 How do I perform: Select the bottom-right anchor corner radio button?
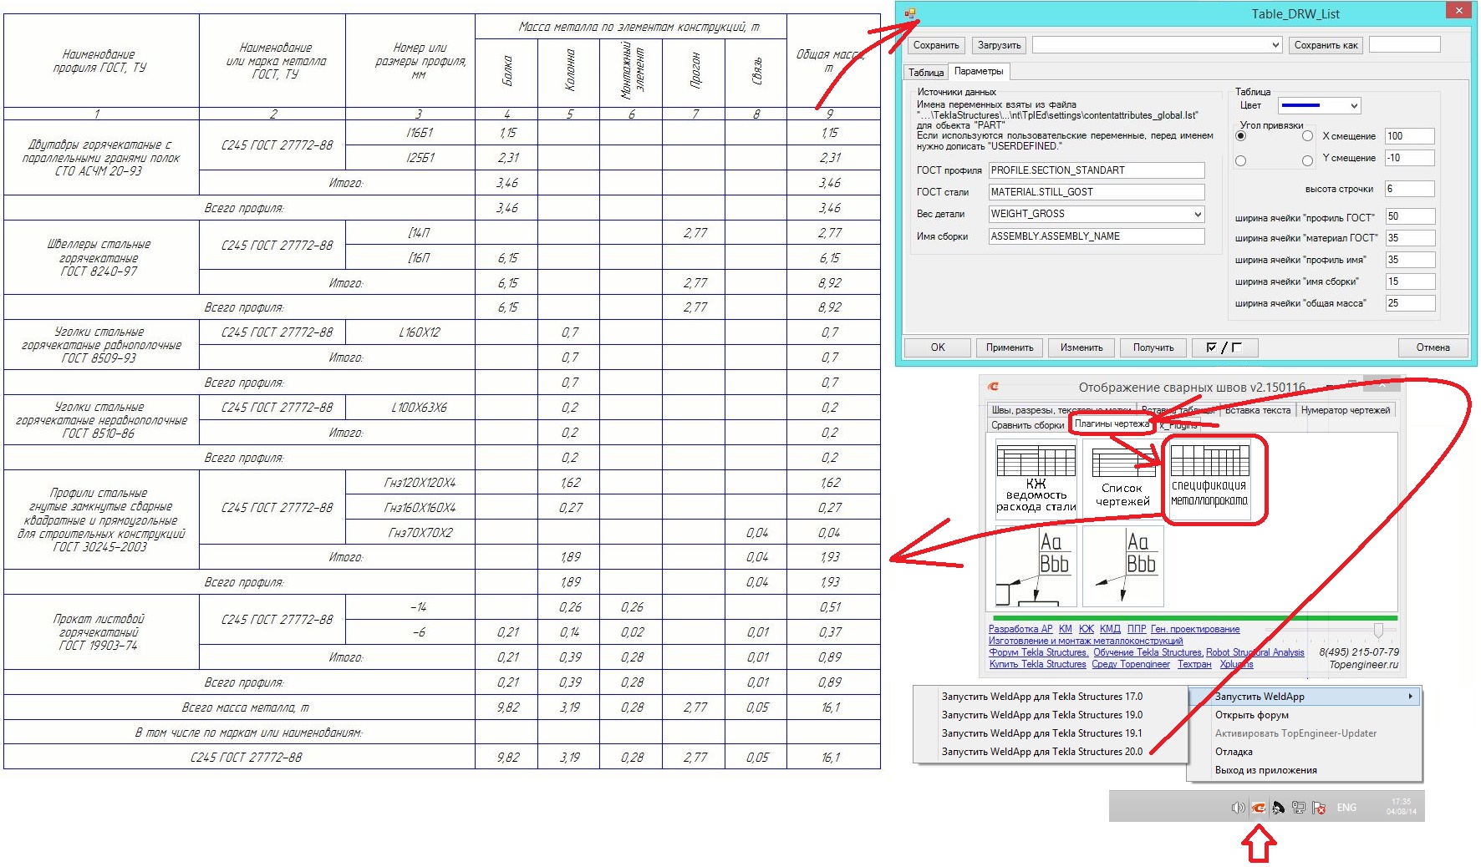tap(1308, 160)
